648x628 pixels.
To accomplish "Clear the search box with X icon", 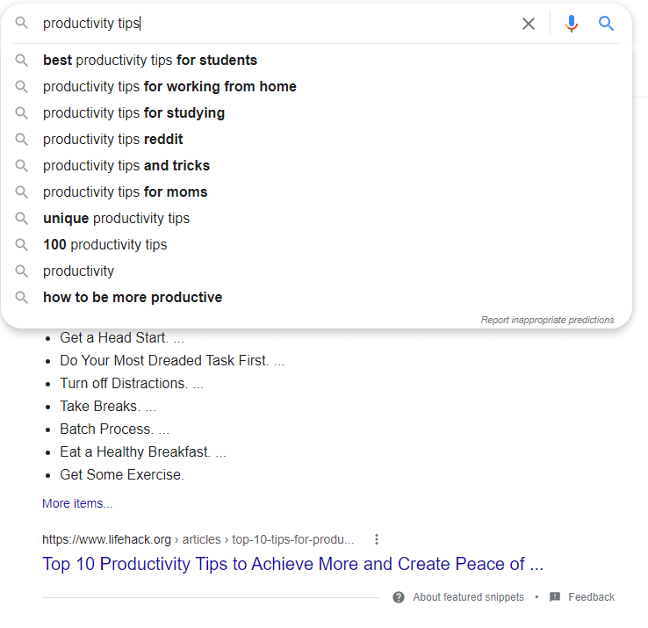I will (x=529, y=24).
